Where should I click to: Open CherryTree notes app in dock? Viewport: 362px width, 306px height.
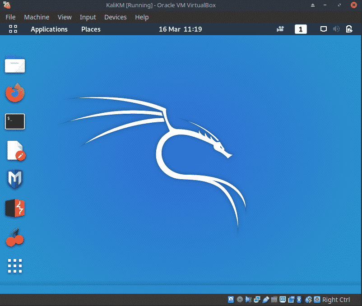[x=15, y=237]
